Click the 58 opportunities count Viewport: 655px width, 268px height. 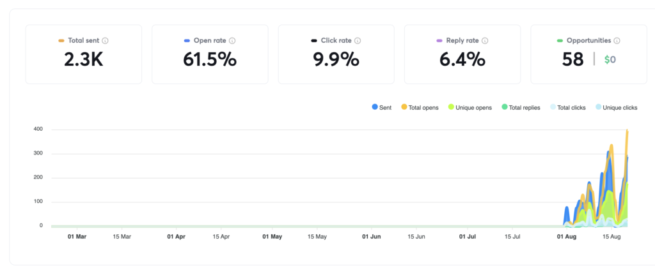point(572,60)
